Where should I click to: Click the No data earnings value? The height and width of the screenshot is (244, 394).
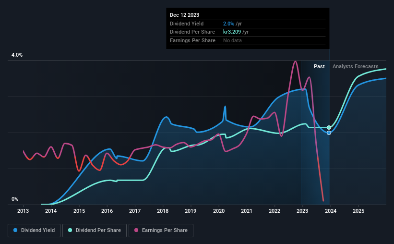click(x=232, y=40)
